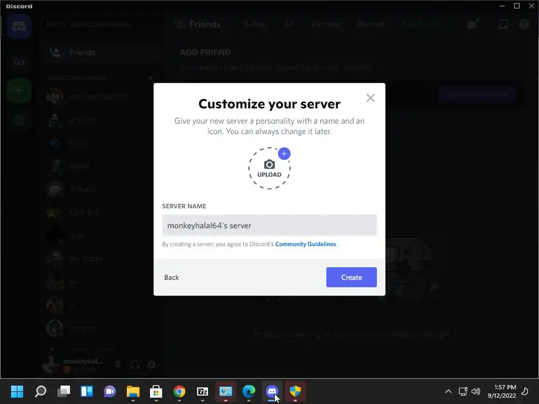Viewport: 539px width, 404px height.
Task: Open 7-Zip from the taskbar
Action: click(203, 391)
